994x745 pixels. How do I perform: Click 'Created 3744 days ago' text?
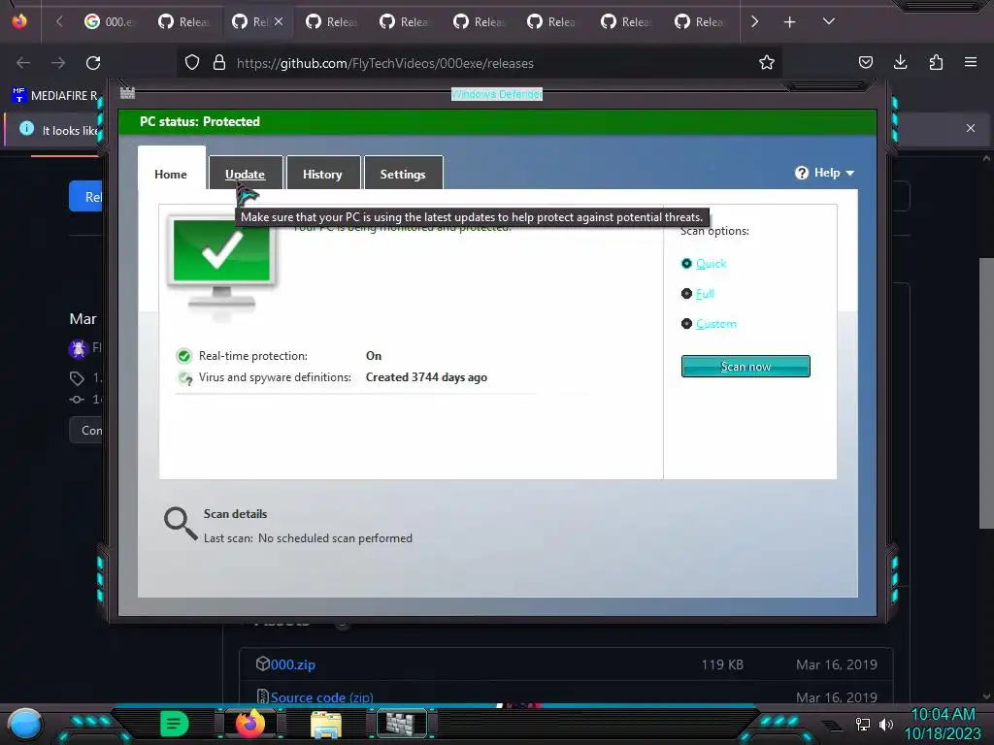click(x=426, y=377)
